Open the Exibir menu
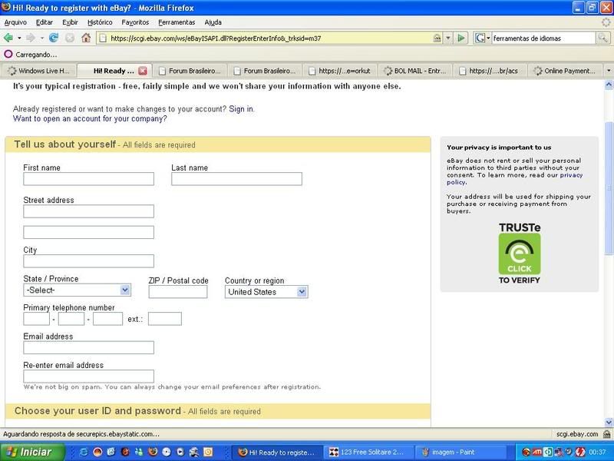This screenshot has height=461, width=614. point(70,22)
